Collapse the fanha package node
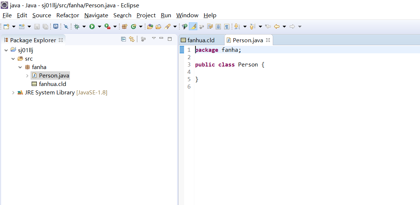Image resolution: width=420 pixels, height=205 pixels. pos(20,67)
